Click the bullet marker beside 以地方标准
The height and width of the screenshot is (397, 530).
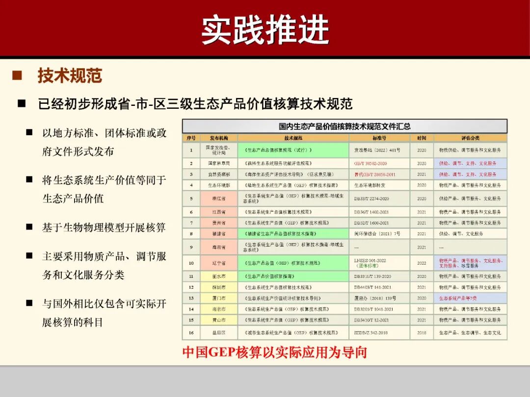point(28,133)
